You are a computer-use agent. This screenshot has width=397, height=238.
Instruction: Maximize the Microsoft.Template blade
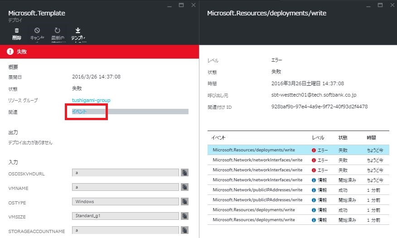(x=181, y=5)
